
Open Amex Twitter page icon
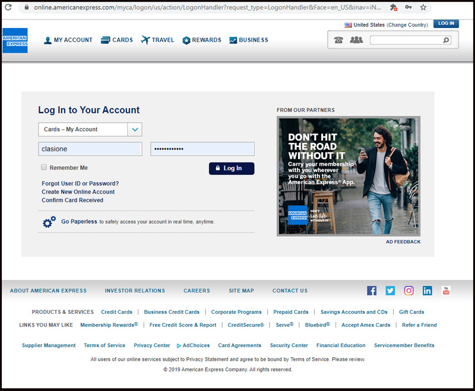click(x=390, y=291)
